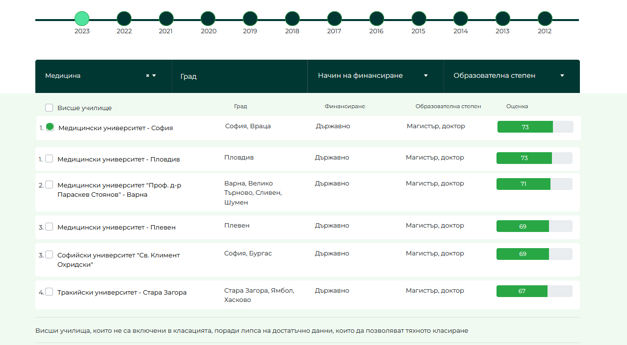Select year 2022 on the timeline
The width and height of the screenshot is (627, 345).
[124, 19]
